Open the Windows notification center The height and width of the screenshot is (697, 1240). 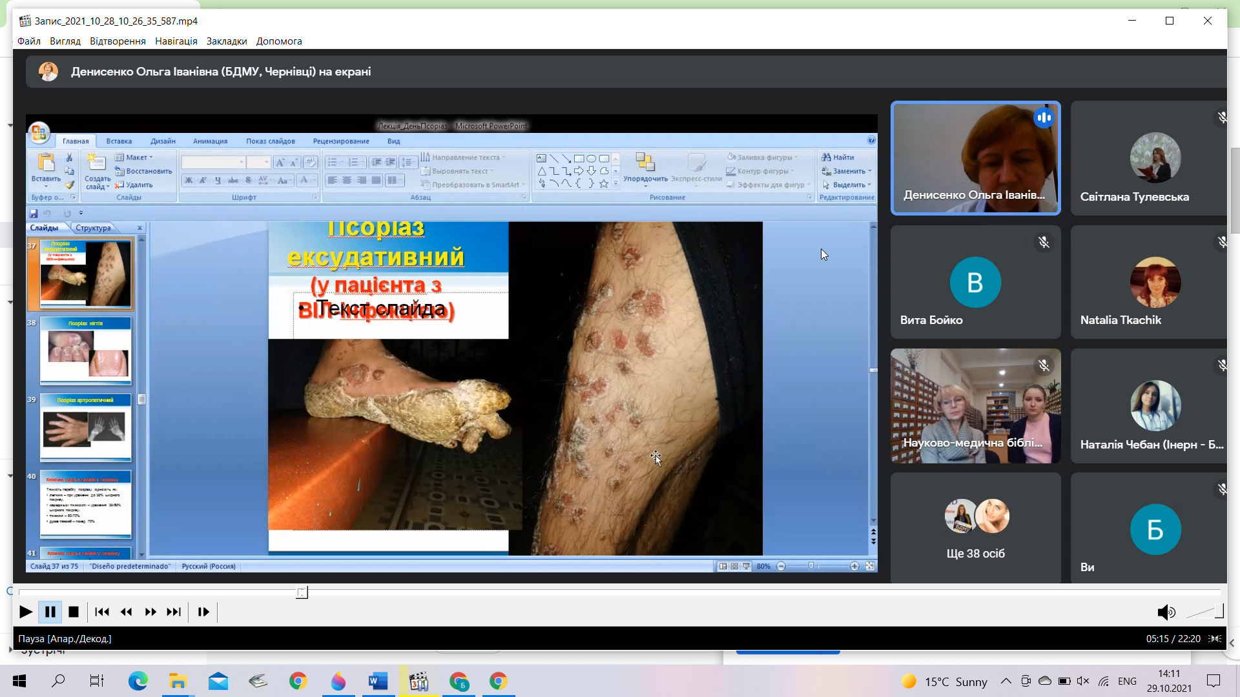[1214, 681]
